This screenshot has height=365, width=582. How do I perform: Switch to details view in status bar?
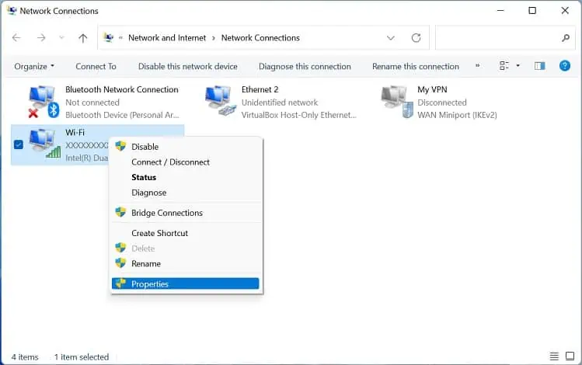[554, 356]
